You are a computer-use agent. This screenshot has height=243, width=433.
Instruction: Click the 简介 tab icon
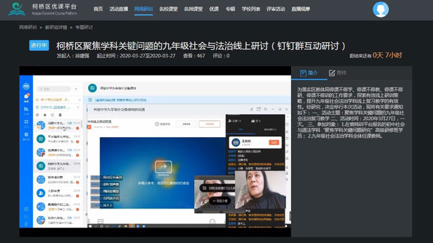303,74
